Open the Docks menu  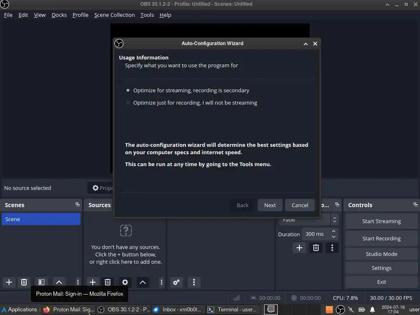click(x=59, y=15)
